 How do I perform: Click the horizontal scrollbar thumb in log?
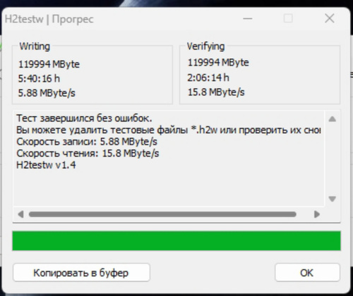[162, 214]
